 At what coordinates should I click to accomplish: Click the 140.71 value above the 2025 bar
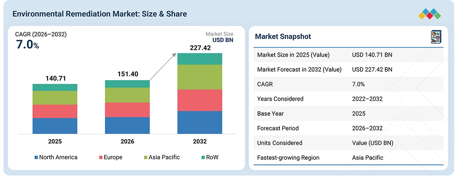[56, 78]
